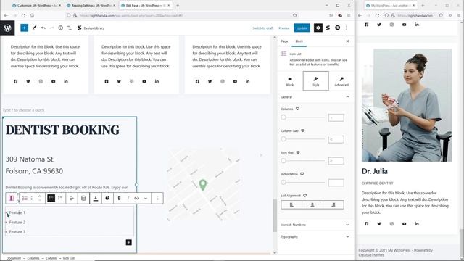The image size is (464, 261).
Task: Expand the Icons & Numbers panel
Action: (315, 225)
